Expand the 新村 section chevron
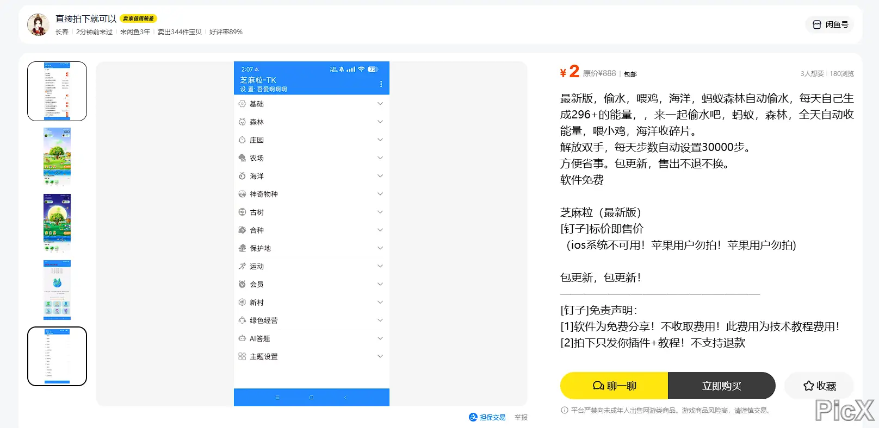 point(380,302)
